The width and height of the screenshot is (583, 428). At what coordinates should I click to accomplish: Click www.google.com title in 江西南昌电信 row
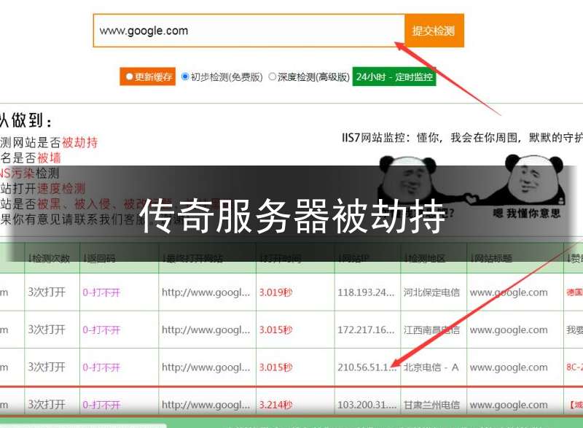[509, 330]
